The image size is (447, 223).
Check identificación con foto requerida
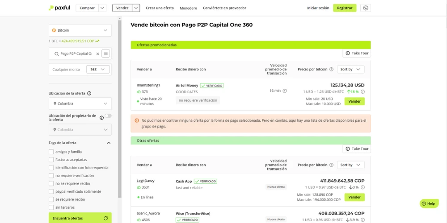tap(51, 168)
